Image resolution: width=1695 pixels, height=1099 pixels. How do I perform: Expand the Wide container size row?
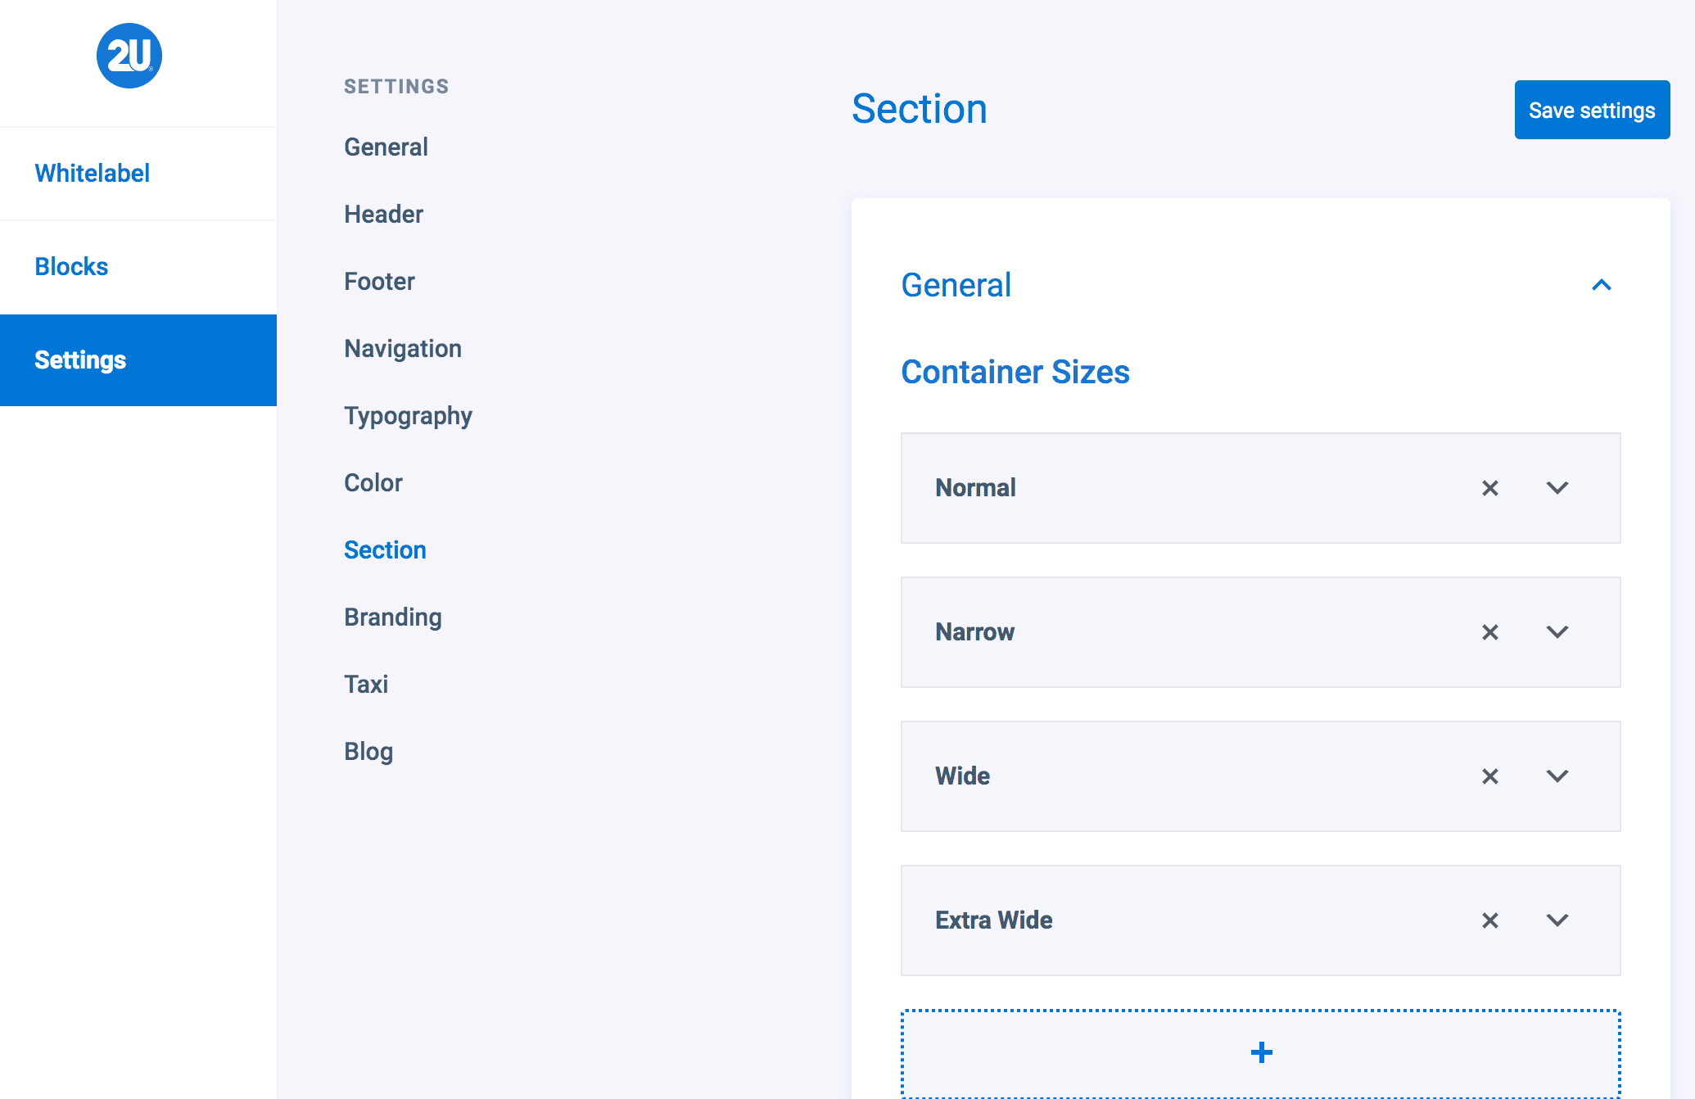(1557, 776)
